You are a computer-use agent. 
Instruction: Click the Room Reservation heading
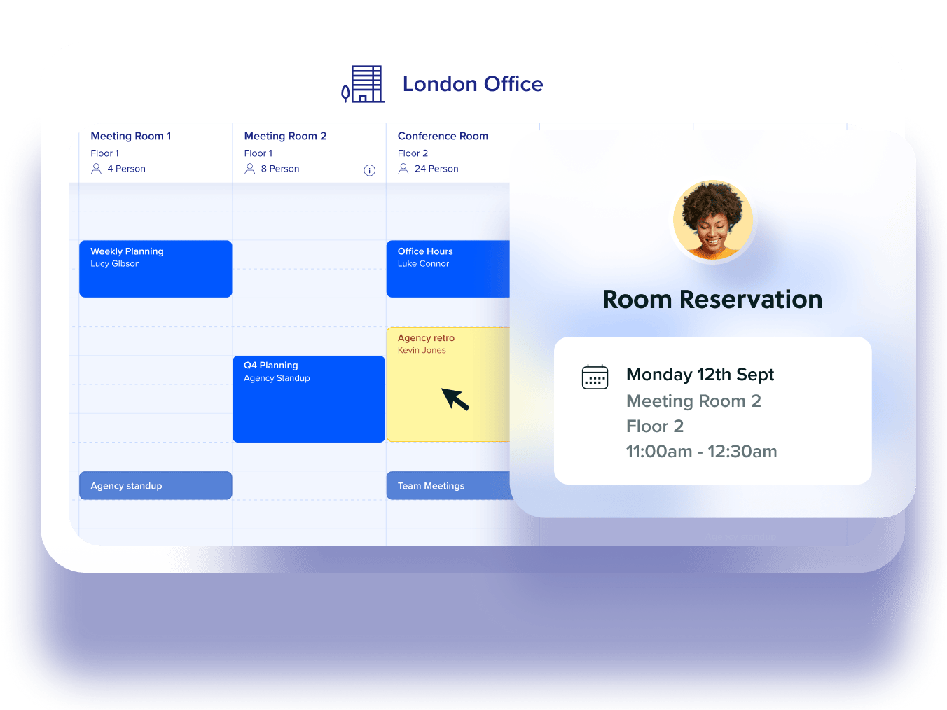click(x=712, y=300)
